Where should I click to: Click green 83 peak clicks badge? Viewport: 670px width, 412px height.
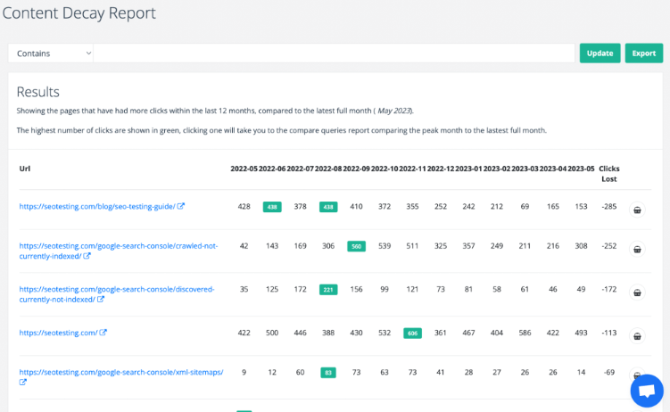(x=327, y=372)
